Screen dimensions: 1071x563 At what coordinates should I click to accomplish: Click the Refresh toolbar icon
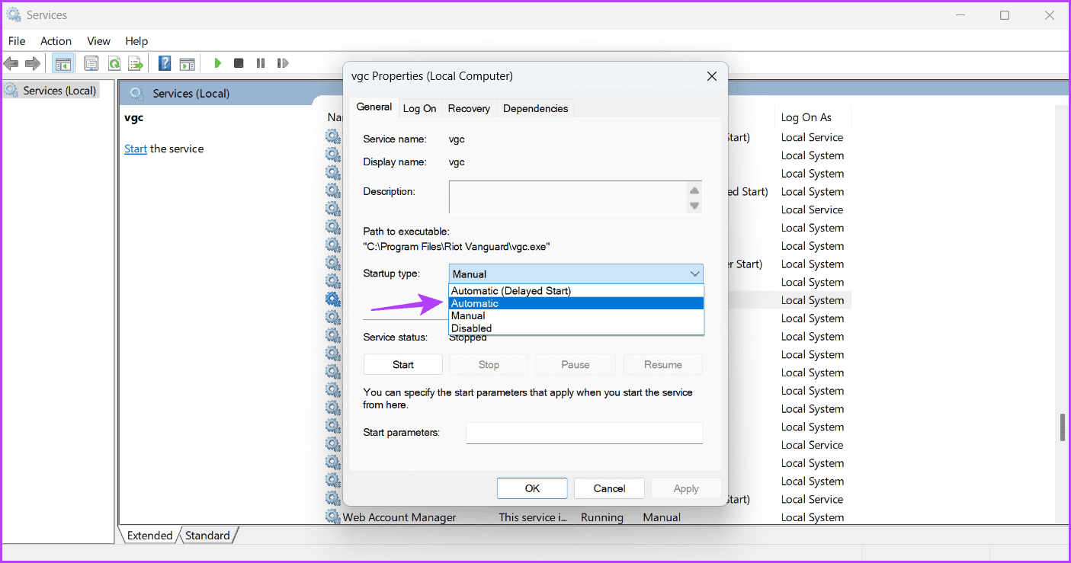coord(114,63)
